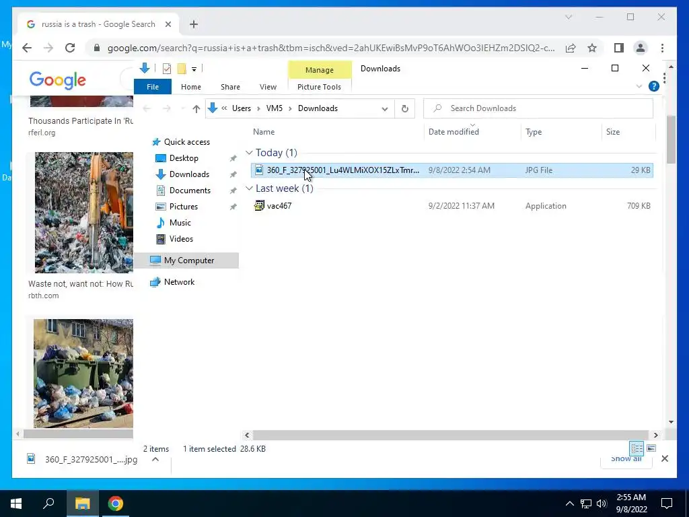Viewport: 689px width, 517px height.
Task: Go up one folder level arrow
Action: (x=196, y=108)
